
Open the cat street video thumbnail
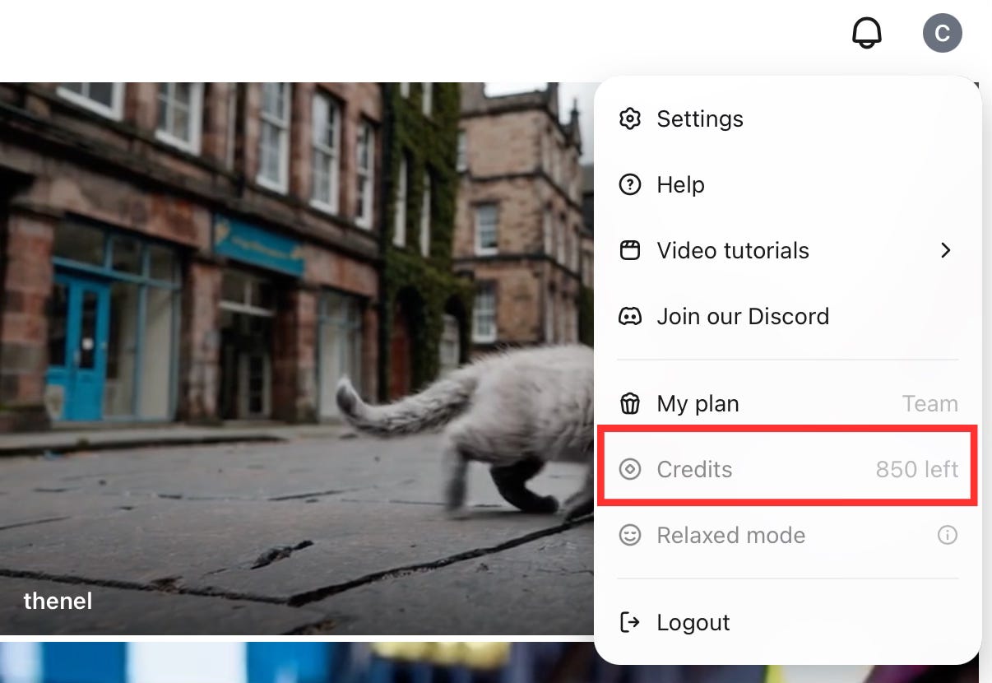click(x=296, y=358)
